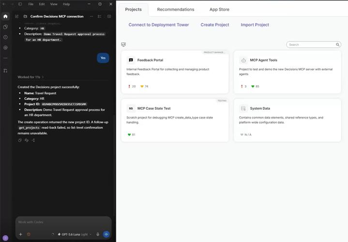
Task: Open the MCP Agent Tools project title
Action: [263, 60]
